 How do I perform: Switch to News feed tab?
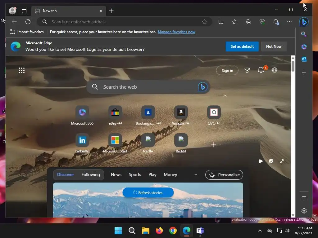point(116,174)
